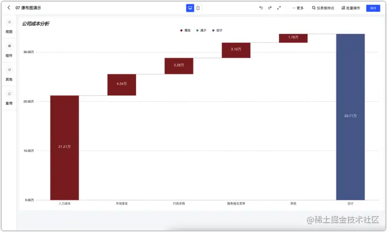Select the 3.28万 行政采购 bar
Screen dimensions: 387x232
(179, 66)
